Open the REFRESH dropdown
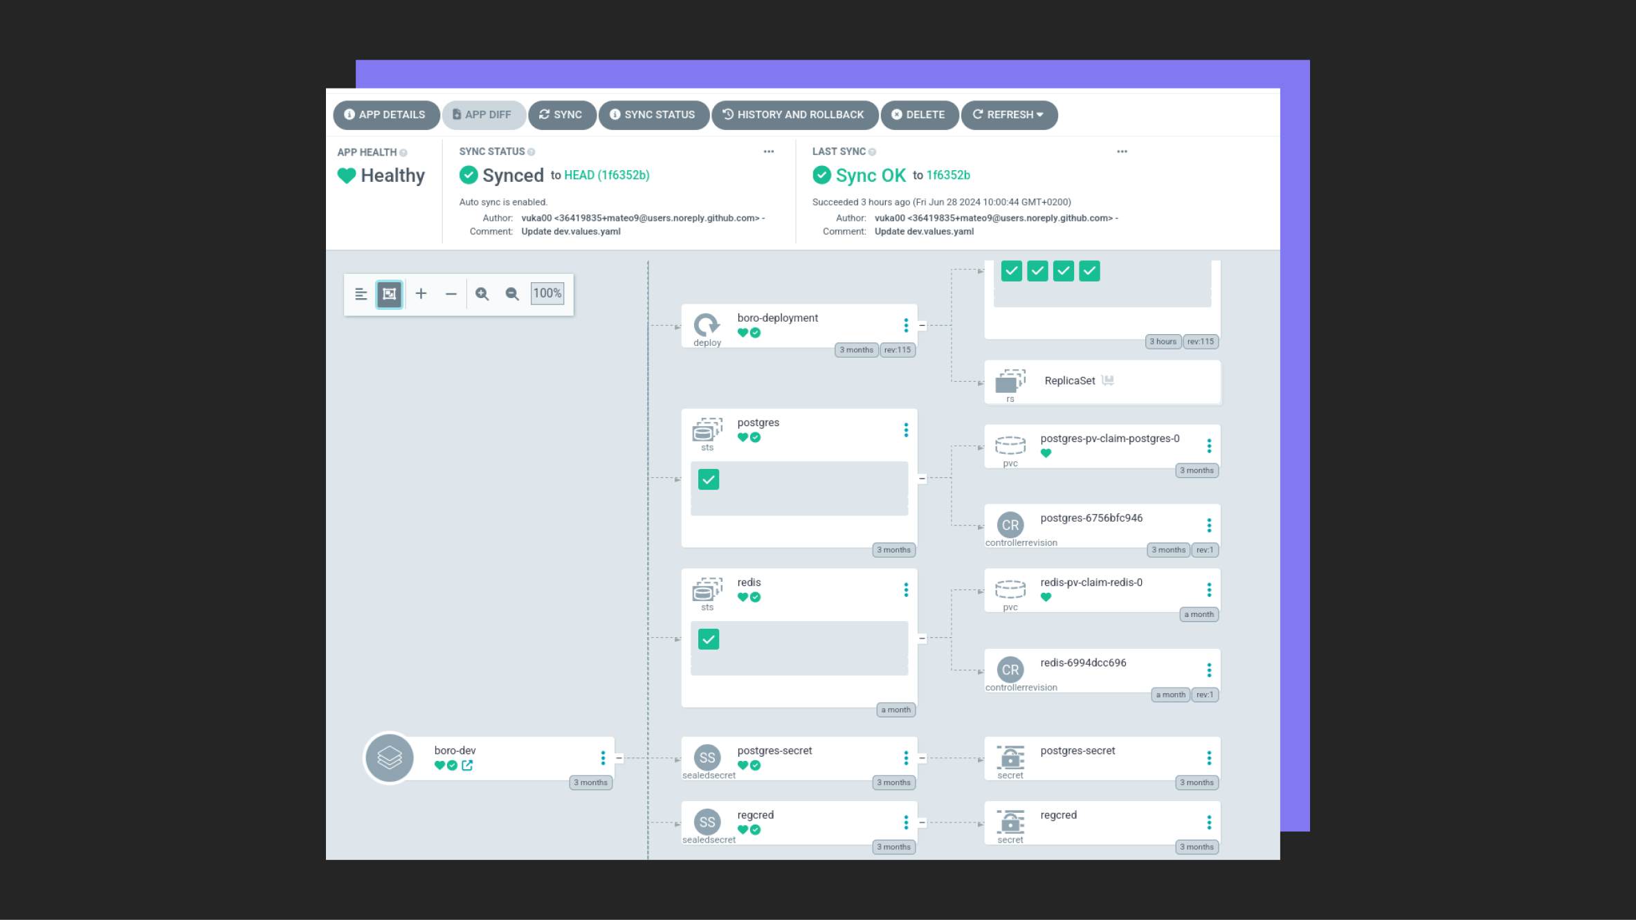Screen dimensions: 1636x920 (x=1008, y=115)
